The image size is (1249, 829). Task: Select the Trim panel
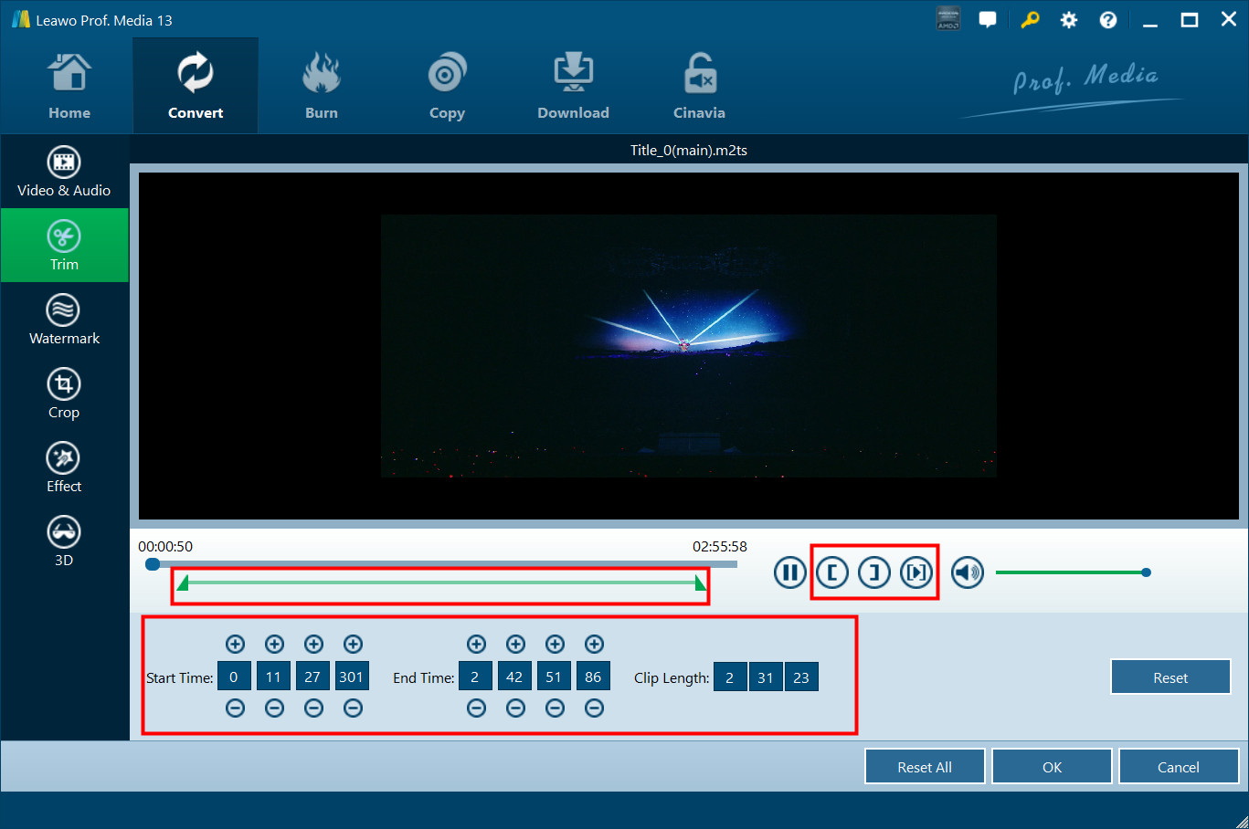pos(64,246)
